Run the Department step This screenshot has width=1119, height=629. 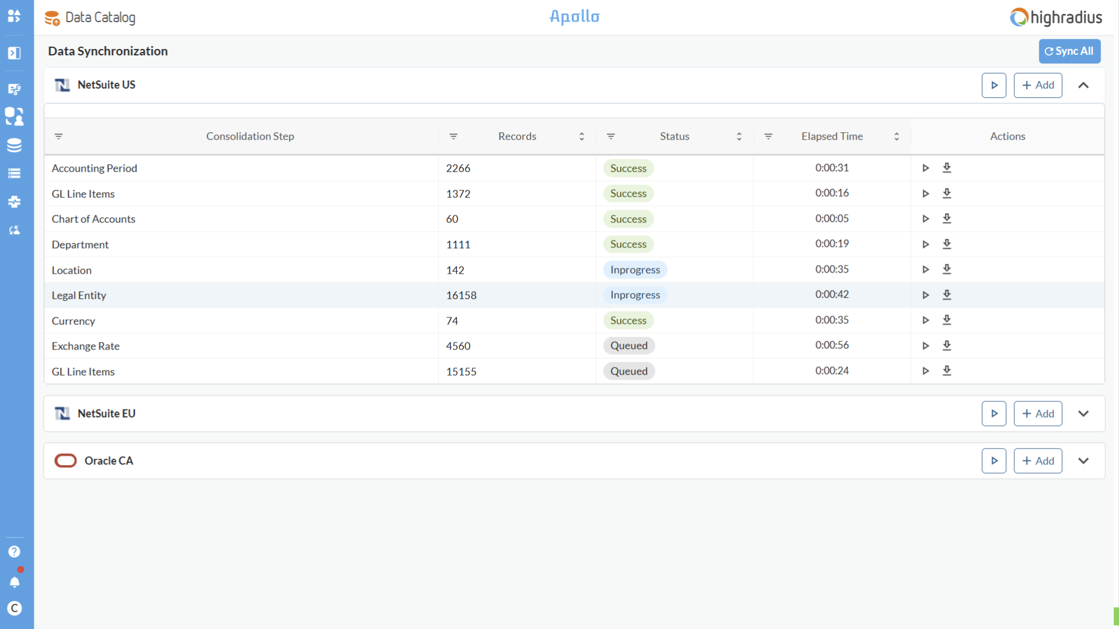926,245
